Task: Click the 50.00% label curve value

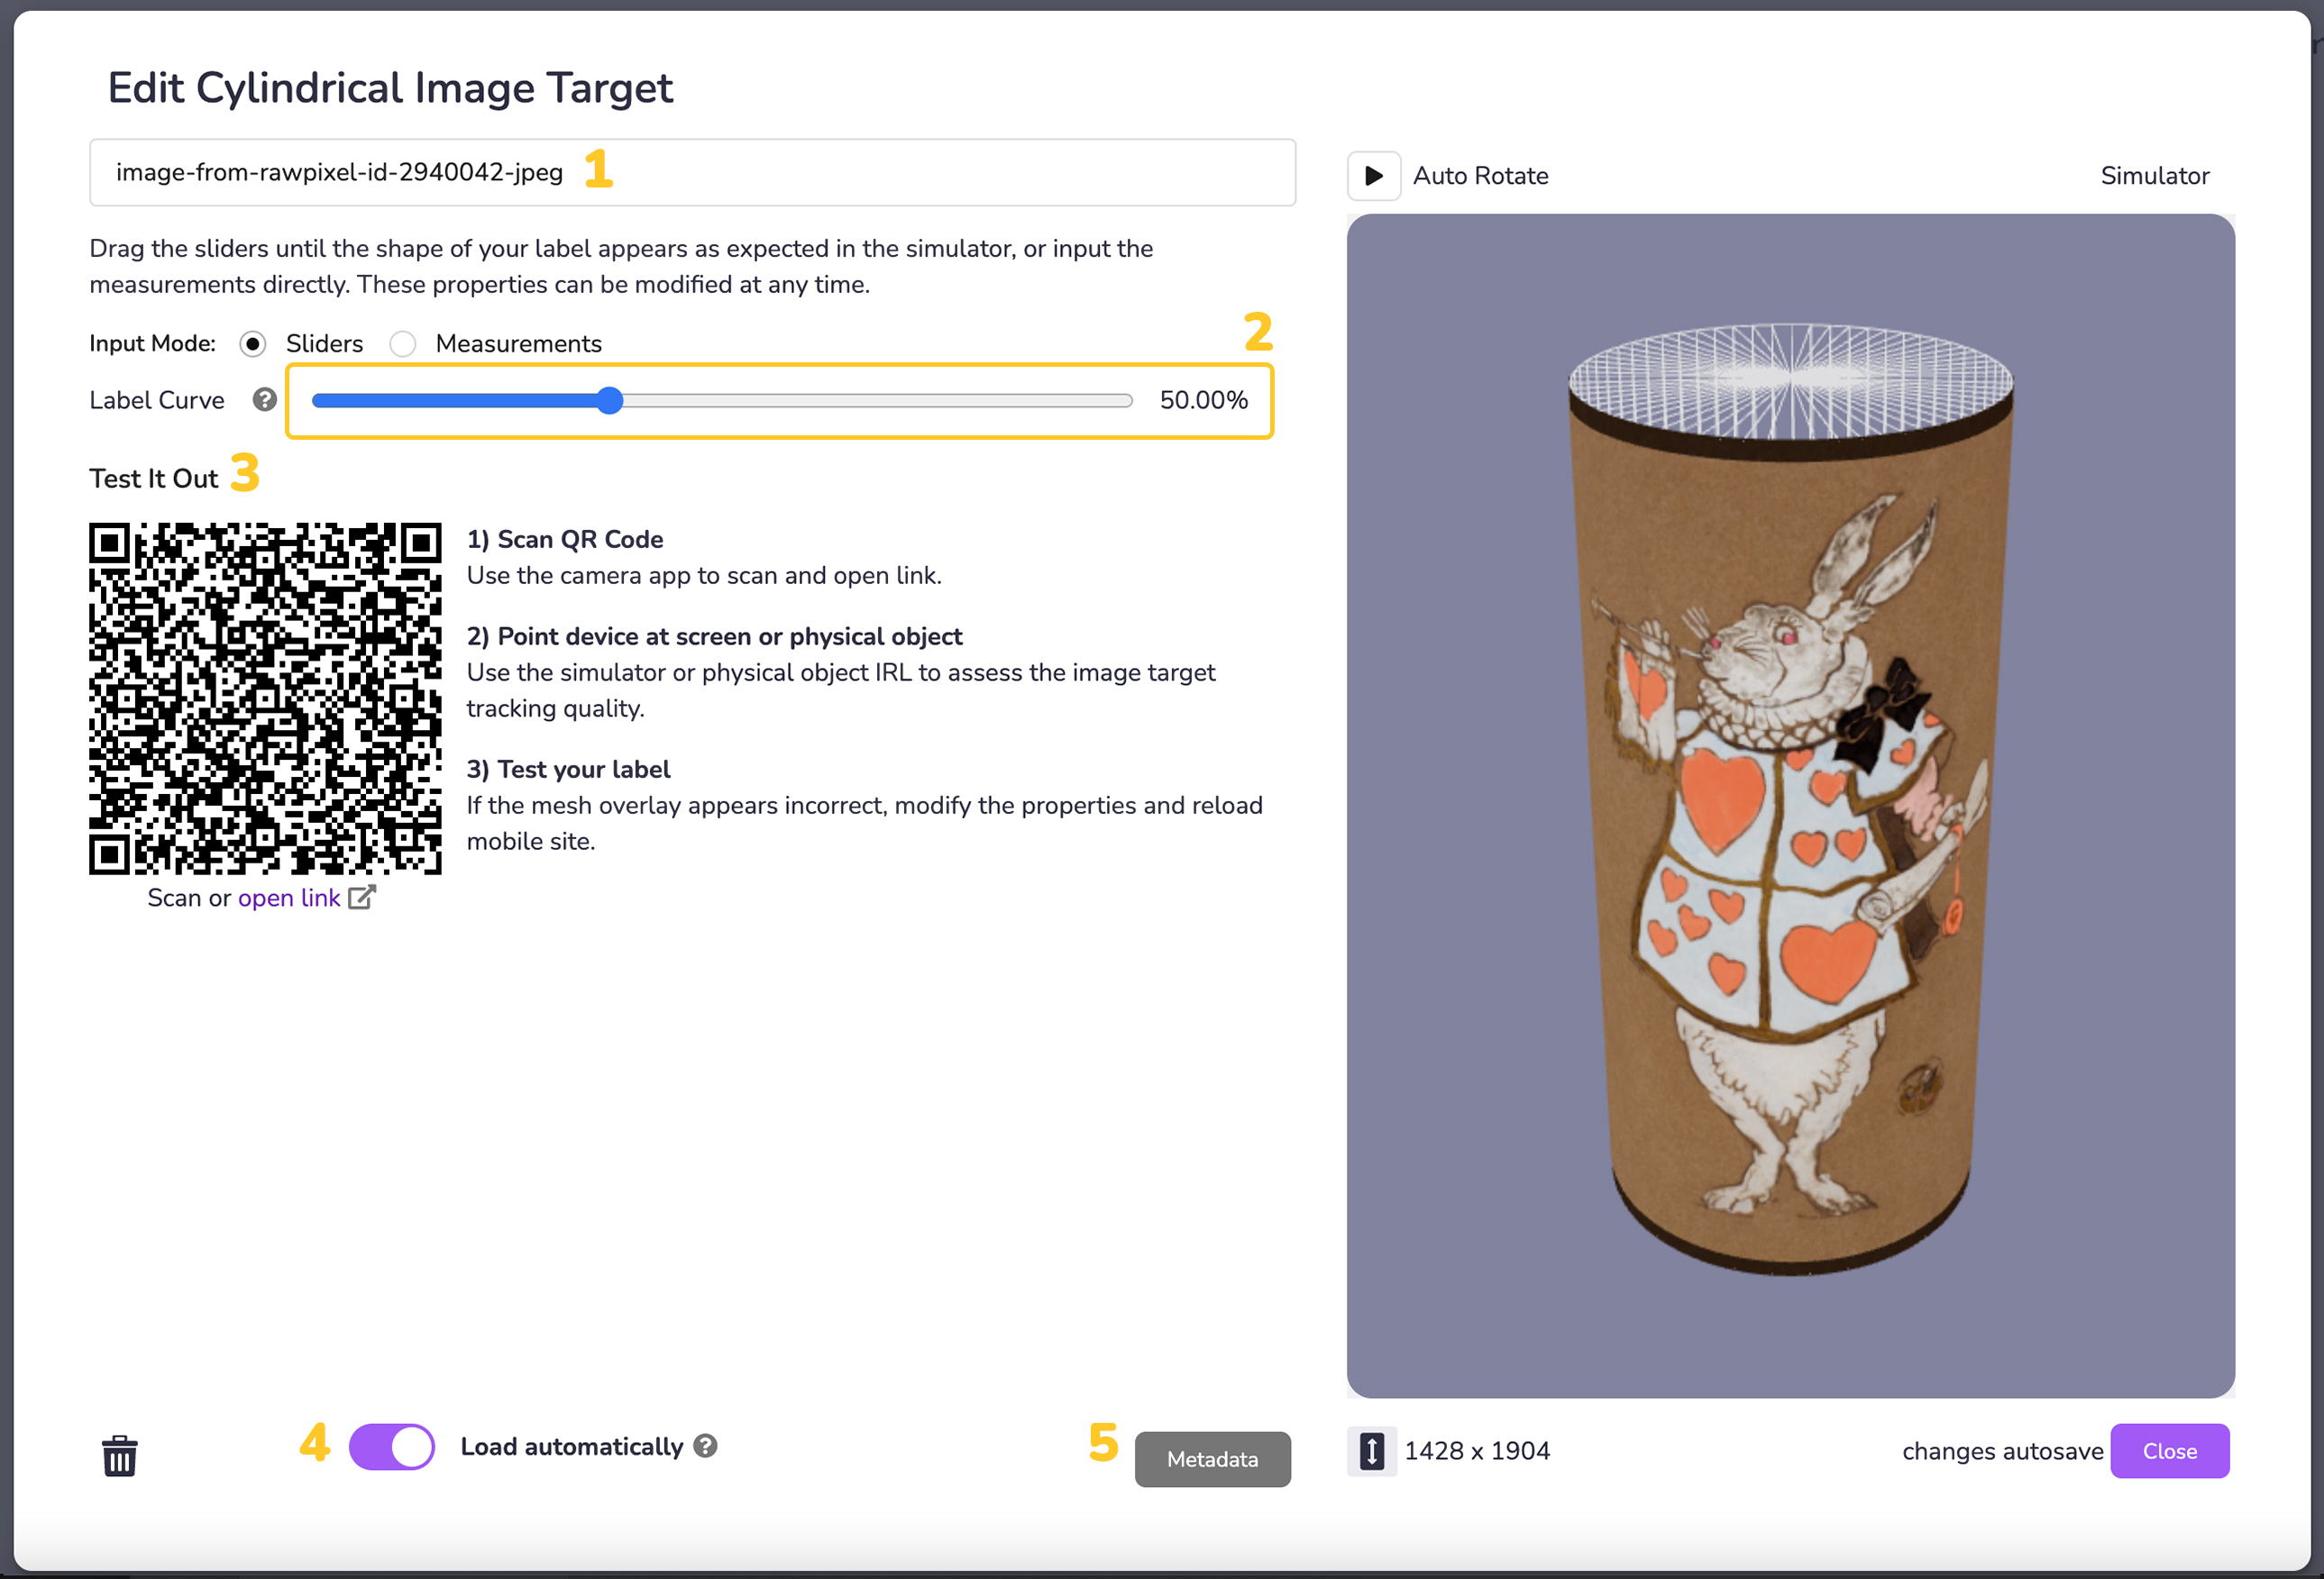Action: pyautogui.click(x=1203, y=400)
